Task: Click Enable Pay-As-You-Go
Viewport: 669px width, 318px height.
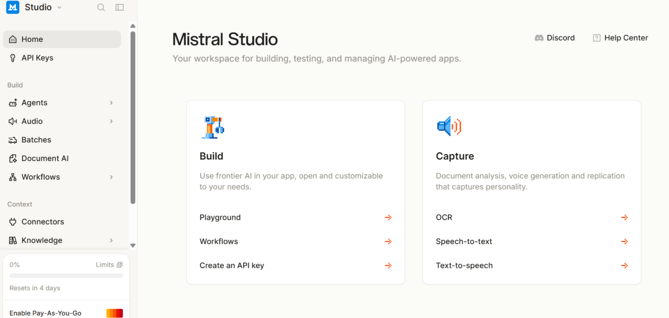Action: 45,313
